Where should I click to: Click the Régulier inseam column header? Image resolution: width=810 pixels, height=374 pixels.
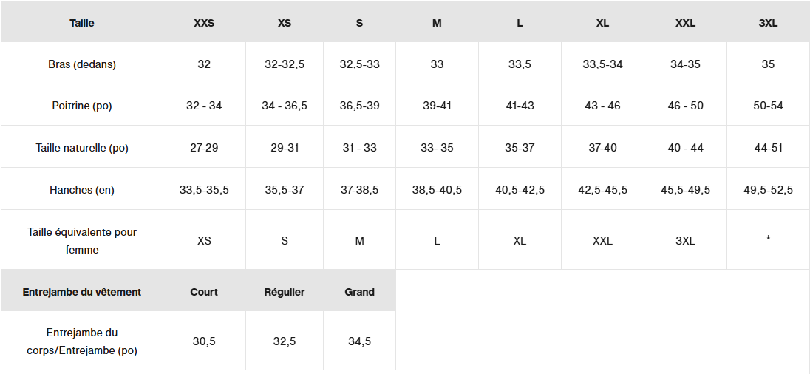285,292
